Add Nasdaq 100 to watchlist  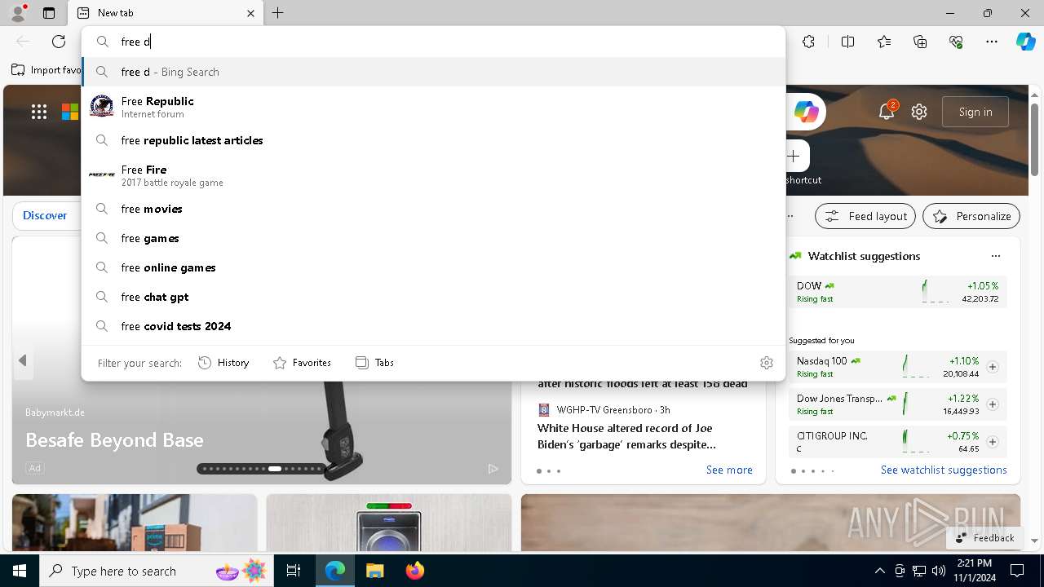point(993,367)
